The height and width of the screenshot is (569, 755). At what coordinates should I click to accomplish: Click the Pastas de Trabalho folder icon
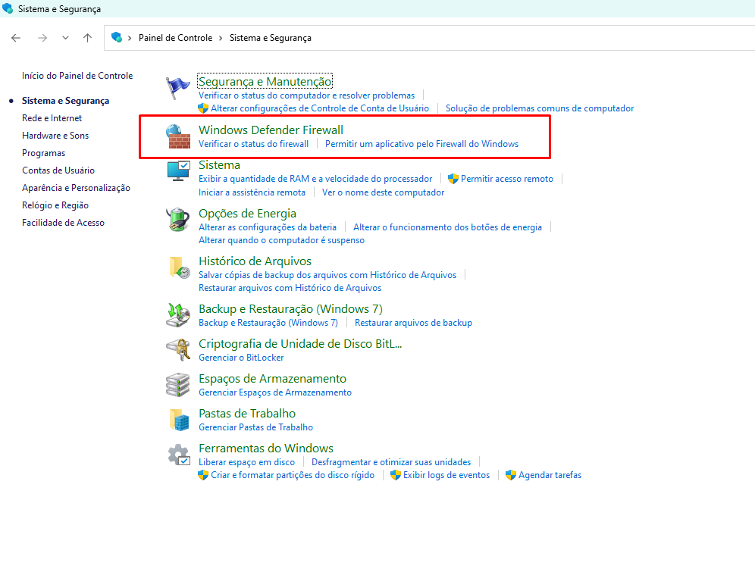coord(179,419)
